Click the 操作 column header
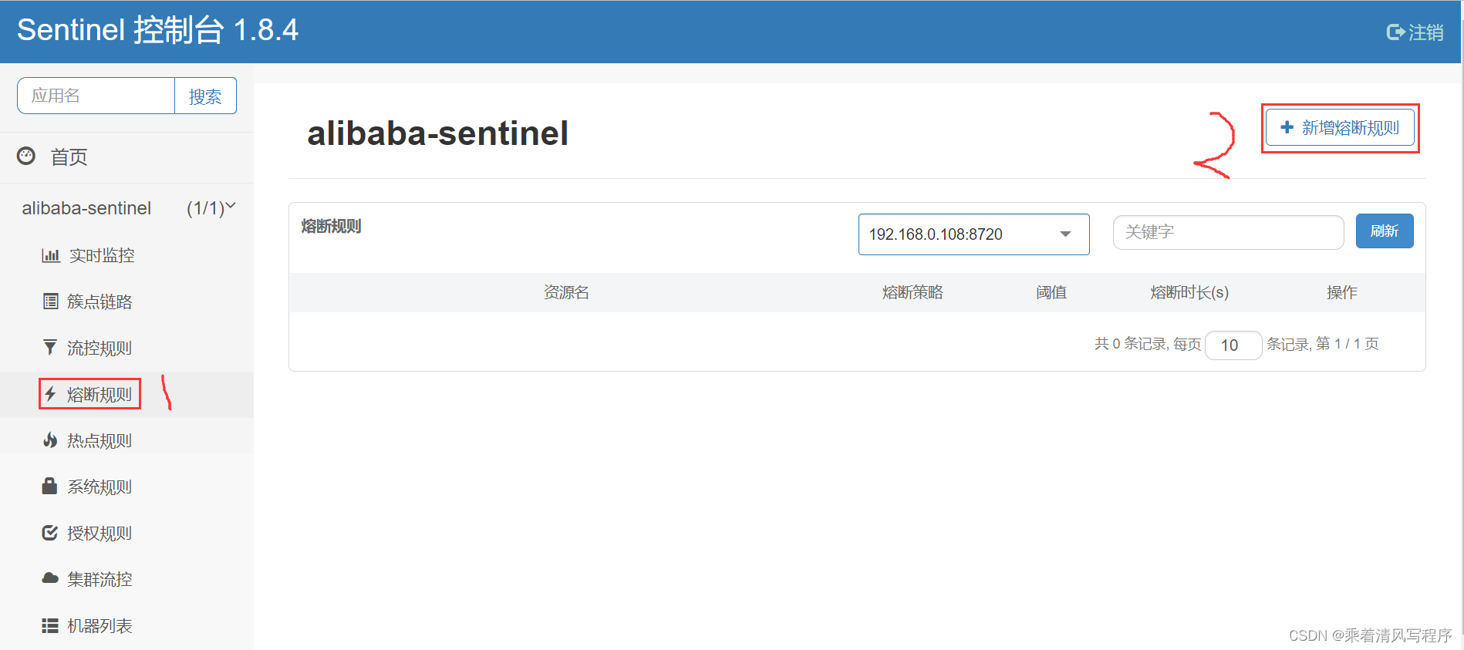 pyautogui.click(x=1342, y=292)
